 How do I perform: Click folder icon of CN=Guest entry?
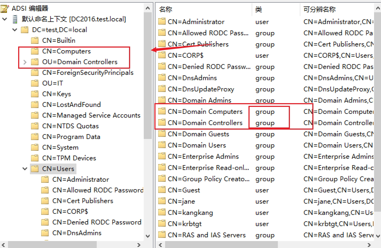162,190
